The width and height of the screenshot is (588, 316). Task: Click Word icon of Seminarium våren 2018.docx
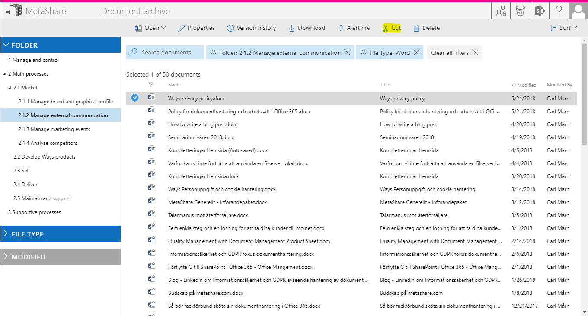click(151, 136)
